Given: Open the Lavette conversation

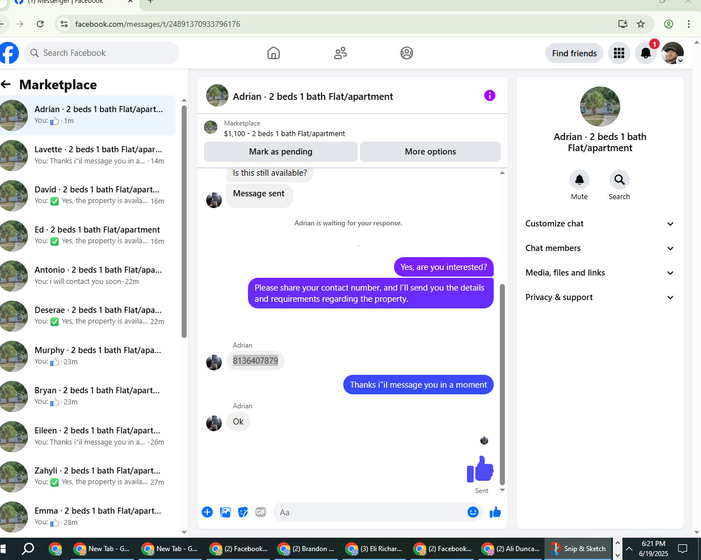Looking at the screenshot, I should [88, 155].
